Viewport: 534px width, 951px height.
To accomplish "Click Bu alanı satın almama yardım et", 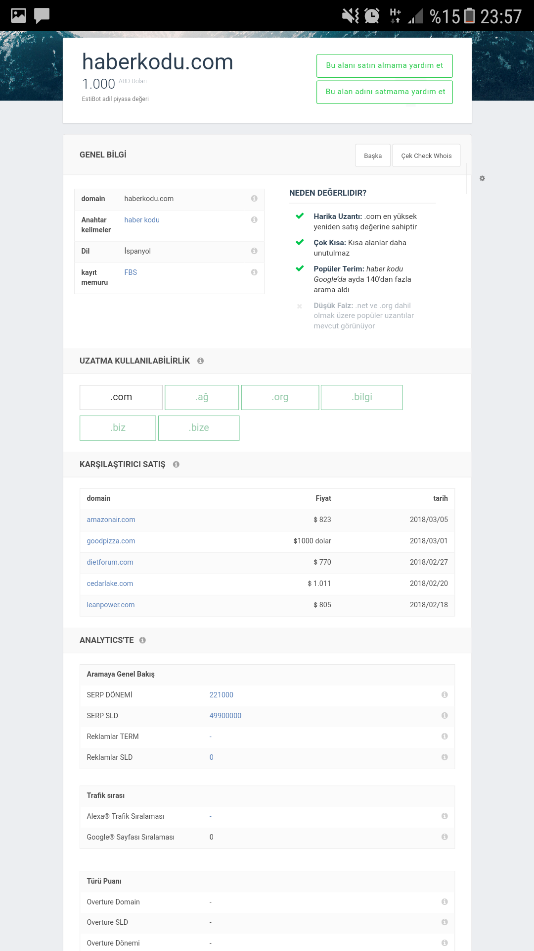I will [x=385, y=66].
